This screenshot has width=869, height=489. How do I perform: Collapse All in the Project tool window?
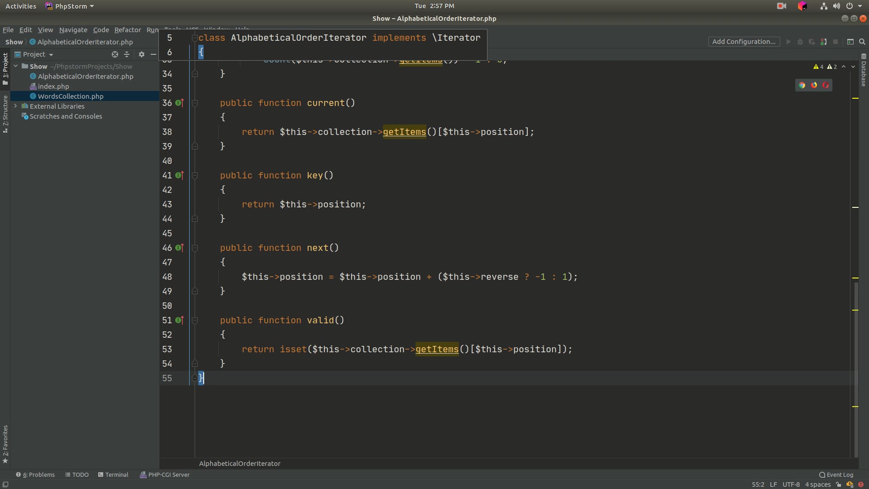pos(127,54)
